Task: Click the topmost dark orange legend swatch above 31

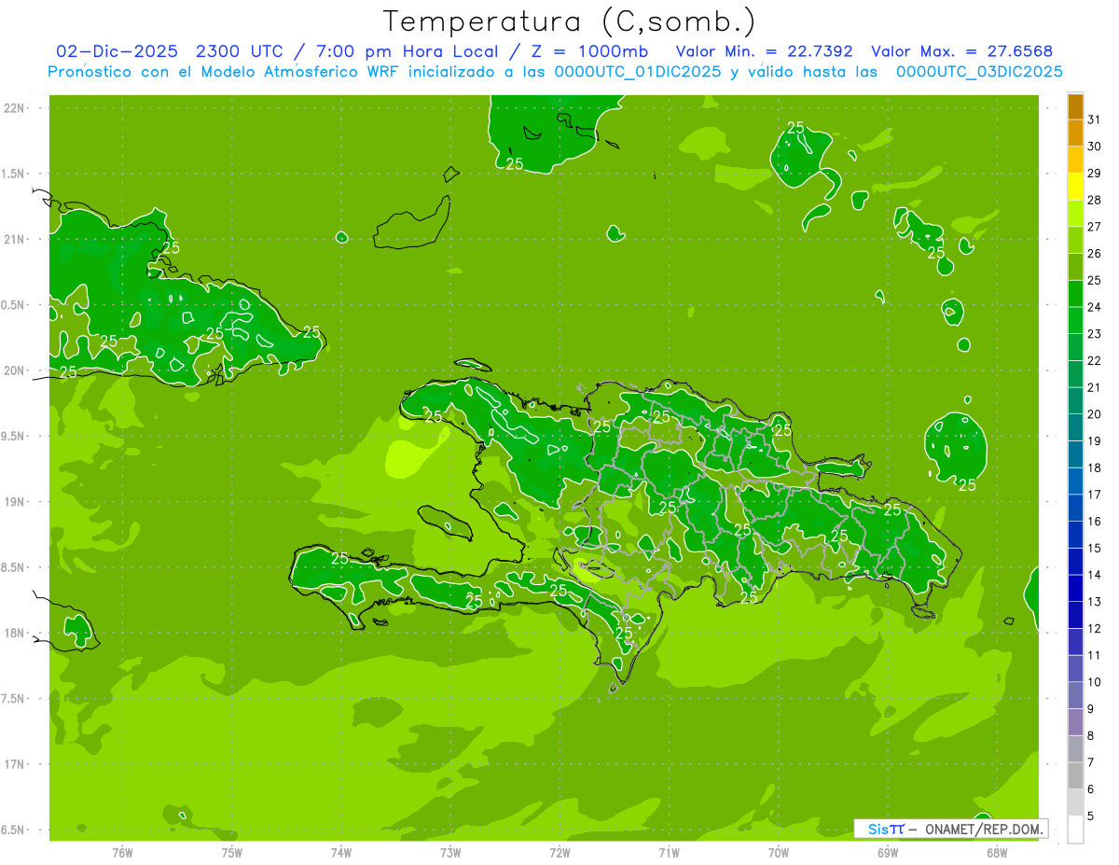Action: 1075,106
